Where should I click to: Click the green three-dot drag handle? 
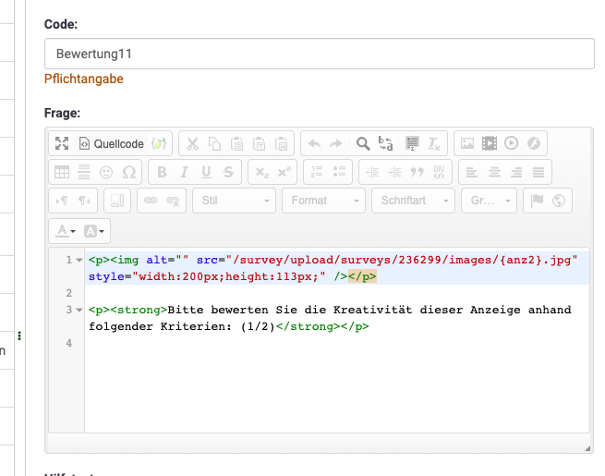[x=19, y=336]
